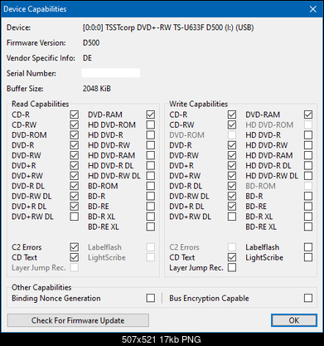Toggle Read DVD+R DL checkbox

(x=75, y=207)
